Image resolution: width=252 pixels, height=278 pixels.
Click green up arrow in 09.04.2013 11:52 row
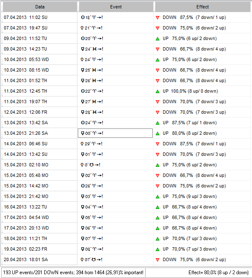click(x=157, y=39)
